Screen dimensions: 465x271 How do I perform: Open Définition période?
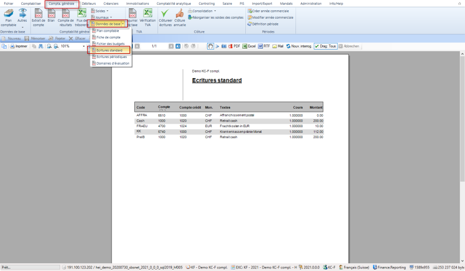coord(263,24)
